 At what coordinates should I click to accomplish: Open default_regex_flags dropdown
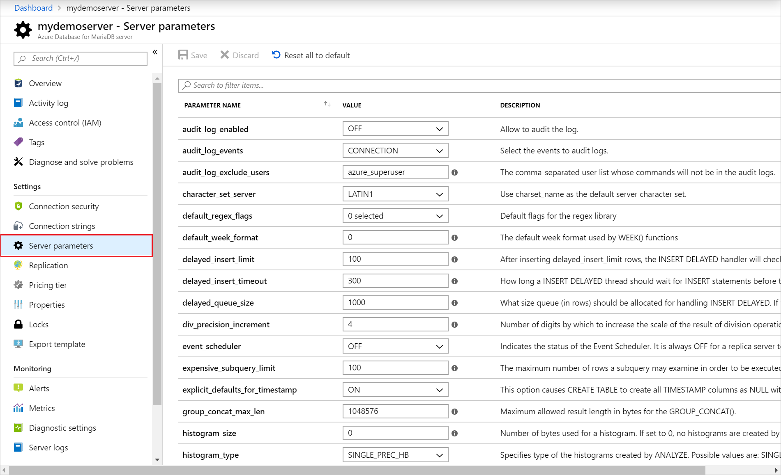395,216
